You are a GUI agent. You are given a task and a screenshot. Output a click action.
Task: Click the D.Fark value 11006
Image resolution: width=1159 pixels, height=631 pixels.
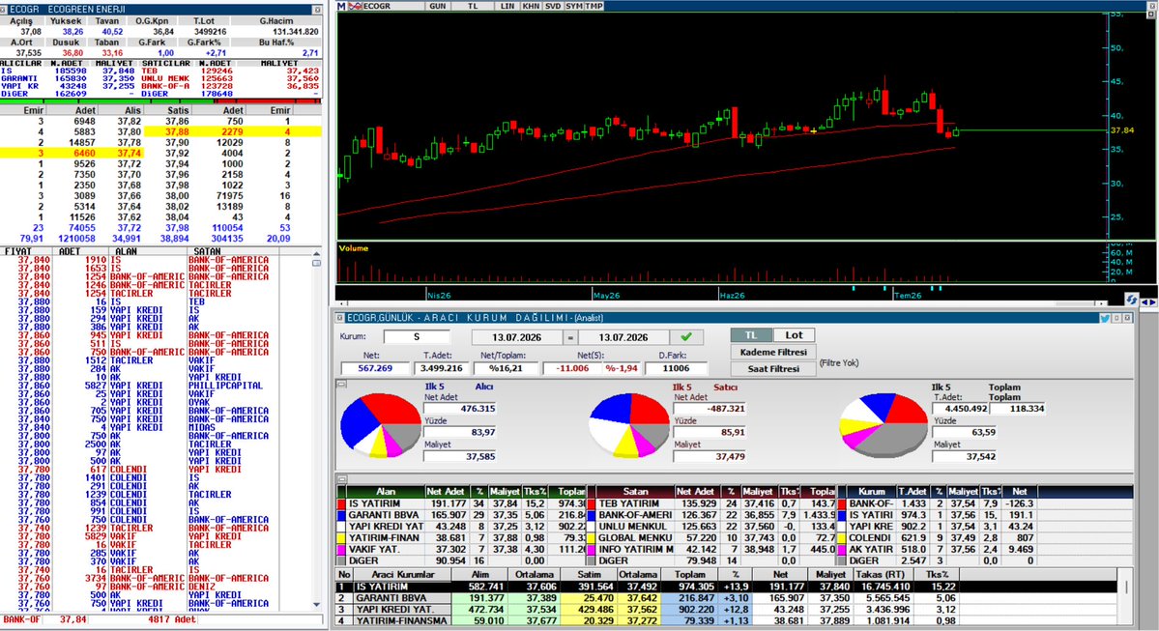click(x=676, y=368)
